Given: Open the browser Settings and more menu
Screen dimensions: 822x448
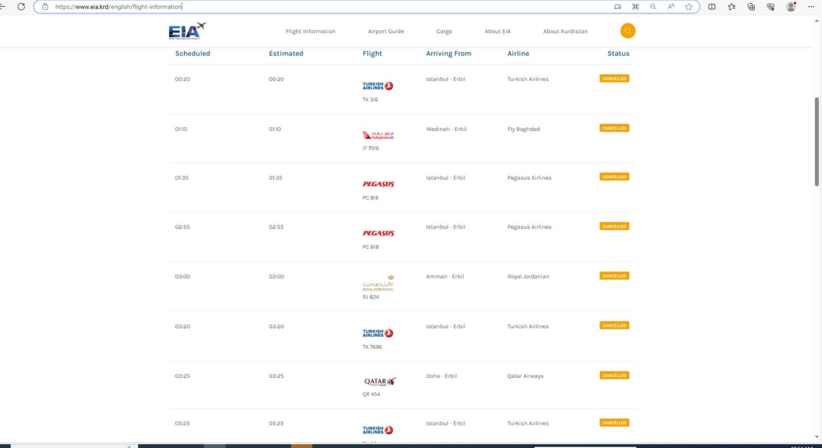Looking at the screenshot, I should (x=811, y=7).
